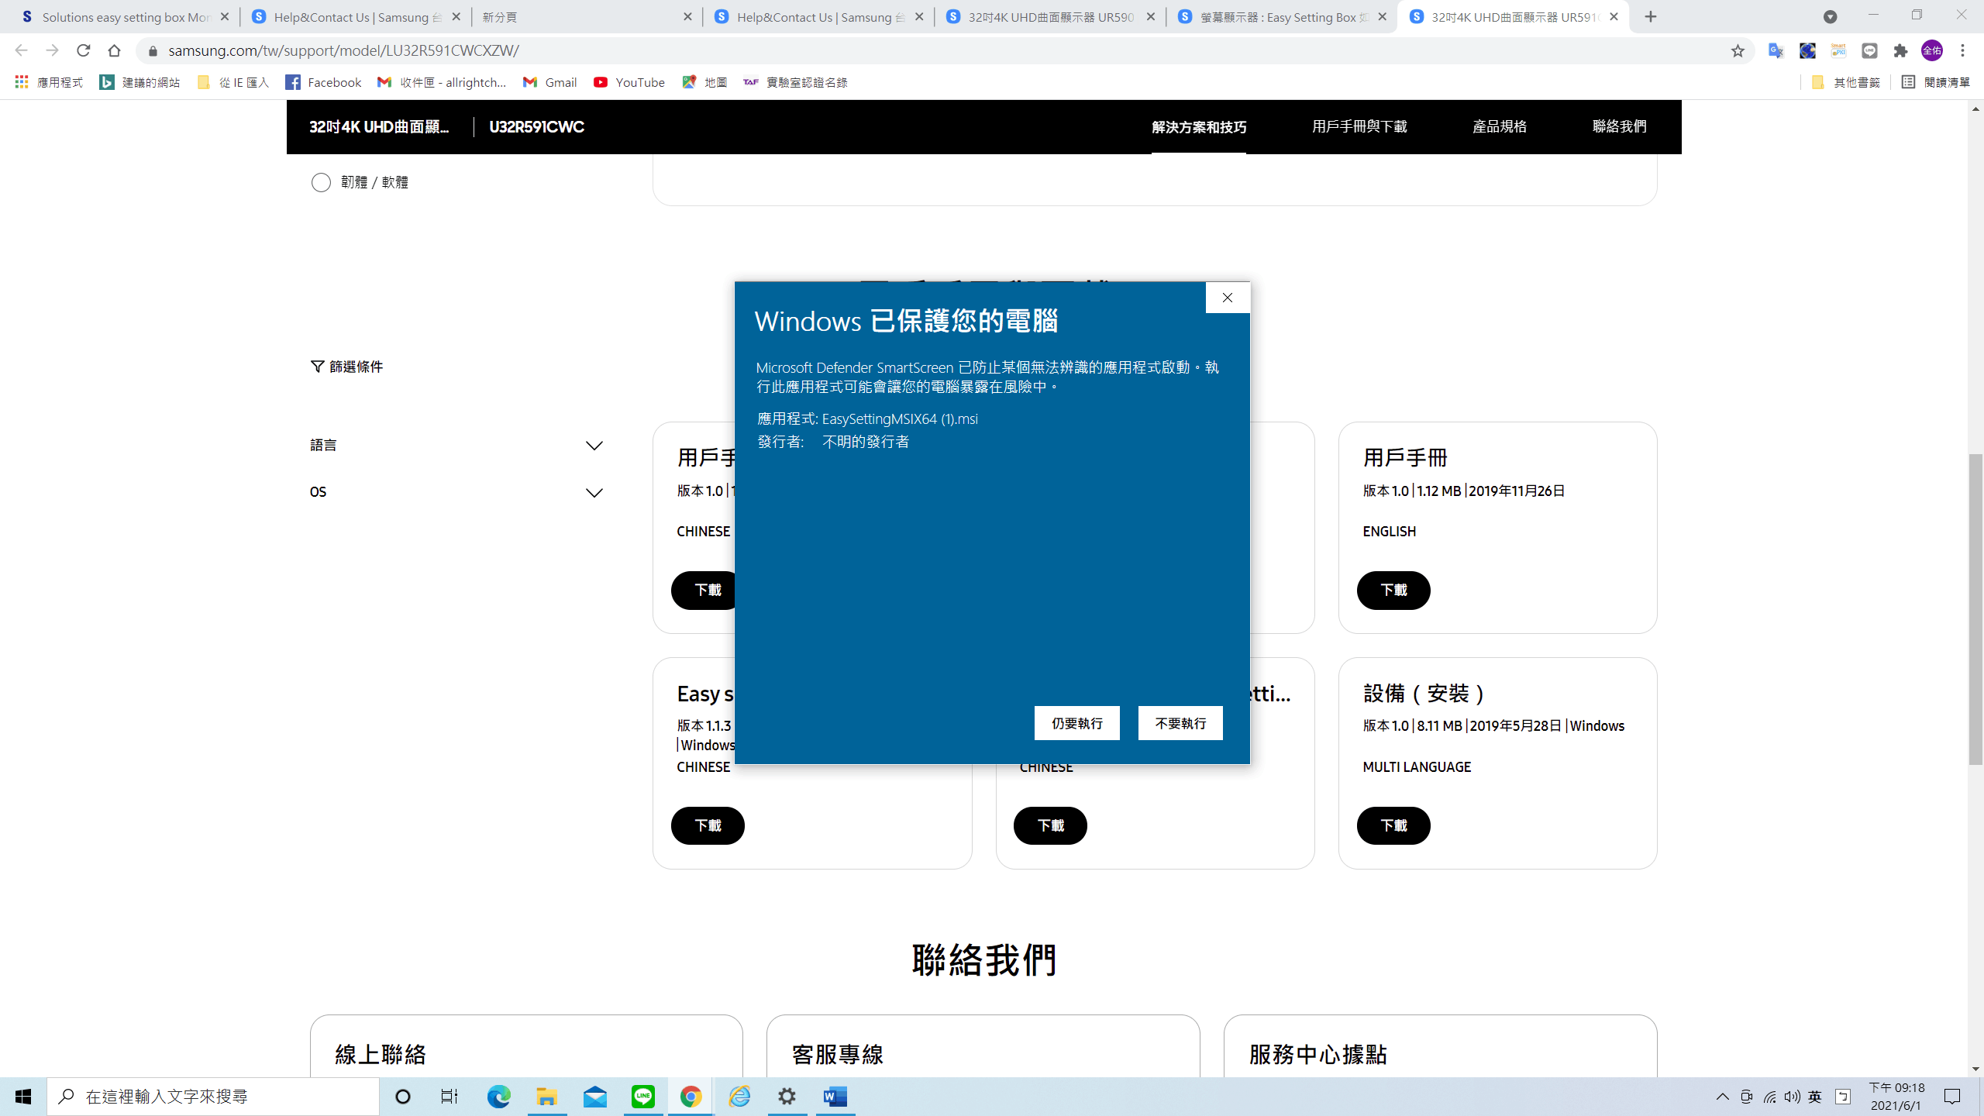The height and width of the screenshot is (1116, 1984).
Task: Open a new tab with plus icon
Action: click(x=1651, y=16)
